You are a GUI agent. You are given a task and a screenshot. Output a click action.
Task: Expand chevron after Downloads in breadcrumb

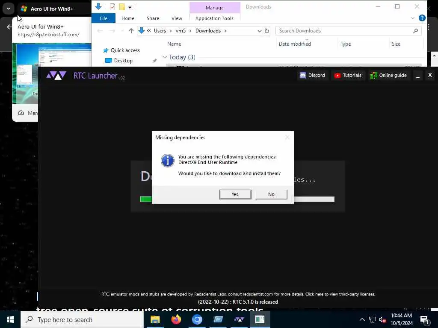[226, 31]
